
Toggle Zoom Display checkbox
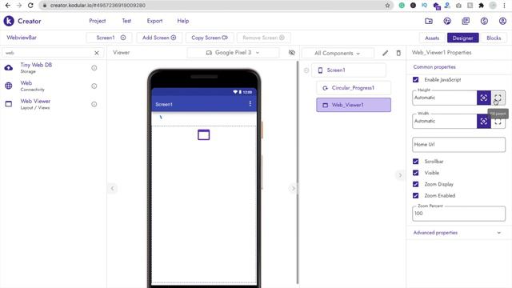tap(416, 184)
